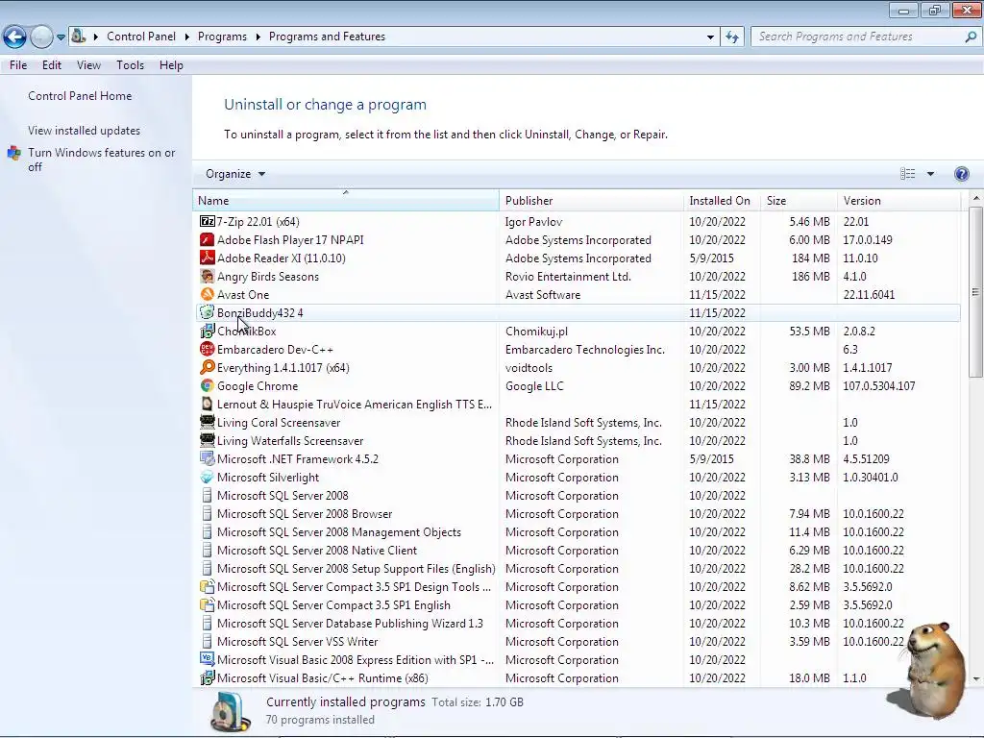Sort by Publisher column header

point(591,201)
